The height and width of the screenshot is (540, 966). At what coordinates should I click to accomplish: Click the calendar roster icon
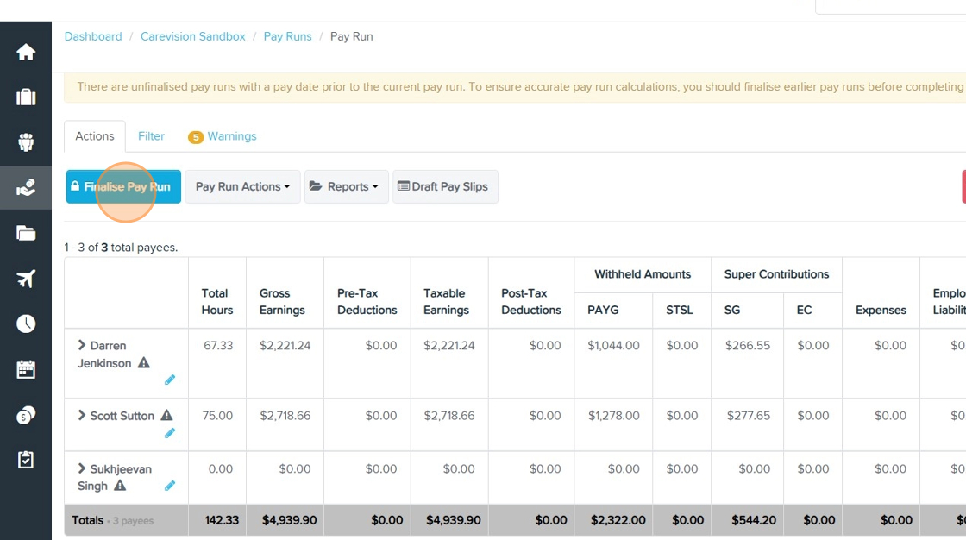pos(26,369)
